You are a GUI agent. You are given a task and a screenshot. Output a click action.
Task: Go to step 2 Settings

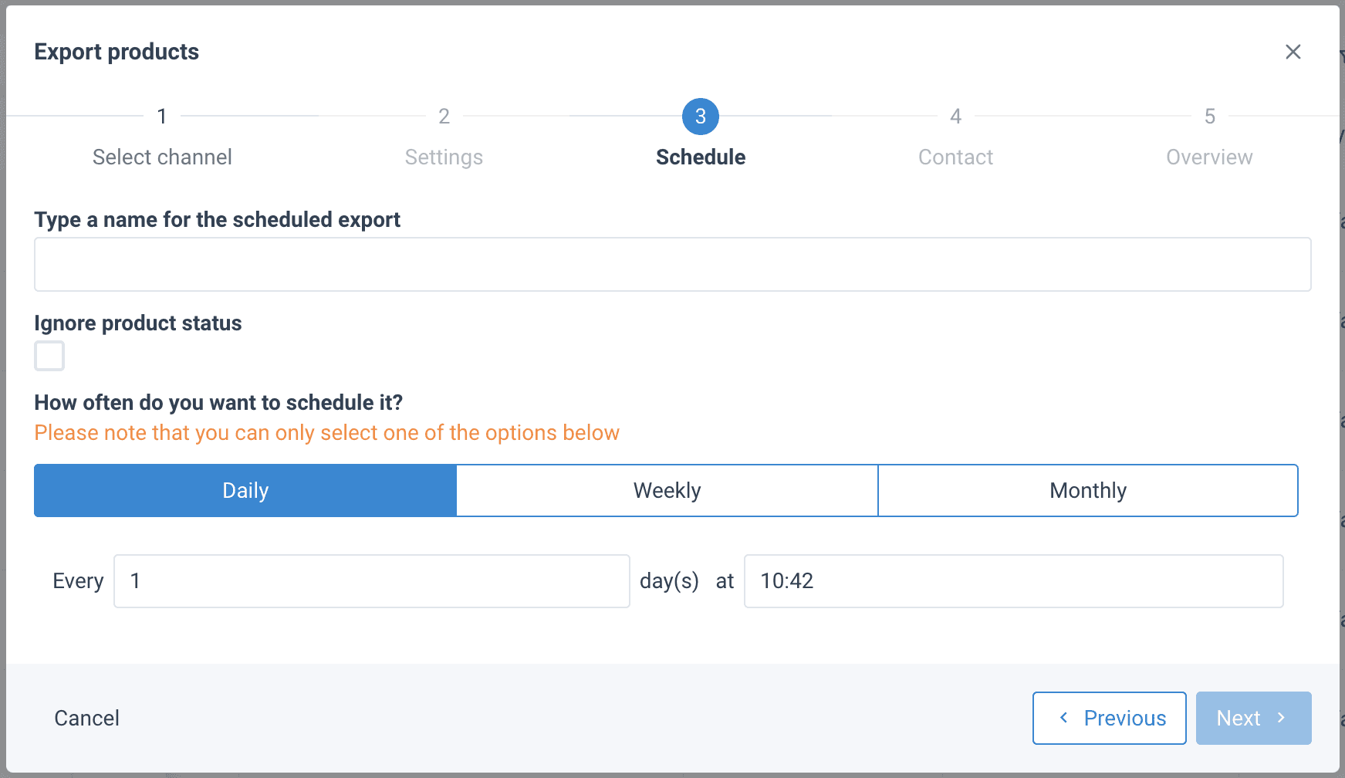[x=444, y=117]
